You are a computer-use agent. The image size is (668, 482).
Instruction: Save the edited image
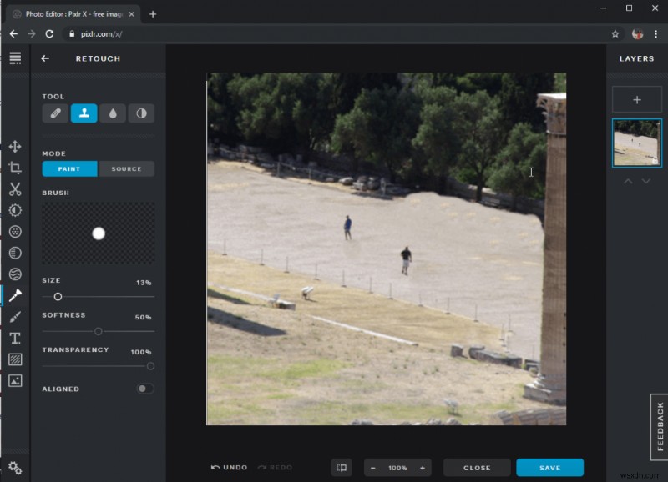tap(550, 467)
